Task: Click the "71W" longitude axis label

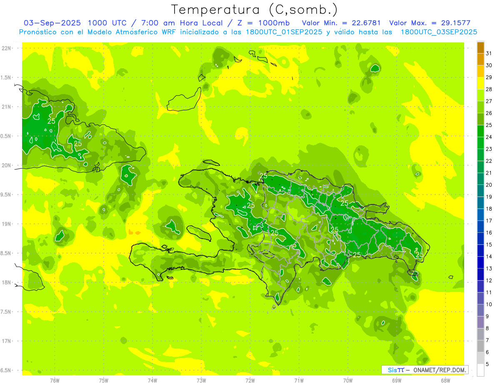Action: click(299, 381)
